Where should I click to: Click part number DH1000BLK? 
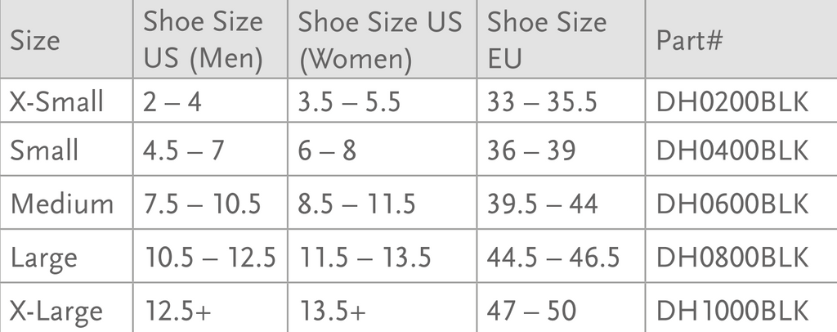[x=732, y=310]
